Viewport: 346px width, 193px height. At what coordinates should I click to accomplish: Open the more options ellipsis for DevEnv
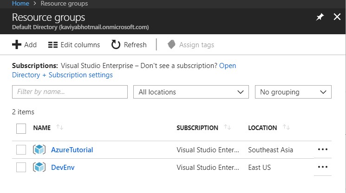point(322,167)
